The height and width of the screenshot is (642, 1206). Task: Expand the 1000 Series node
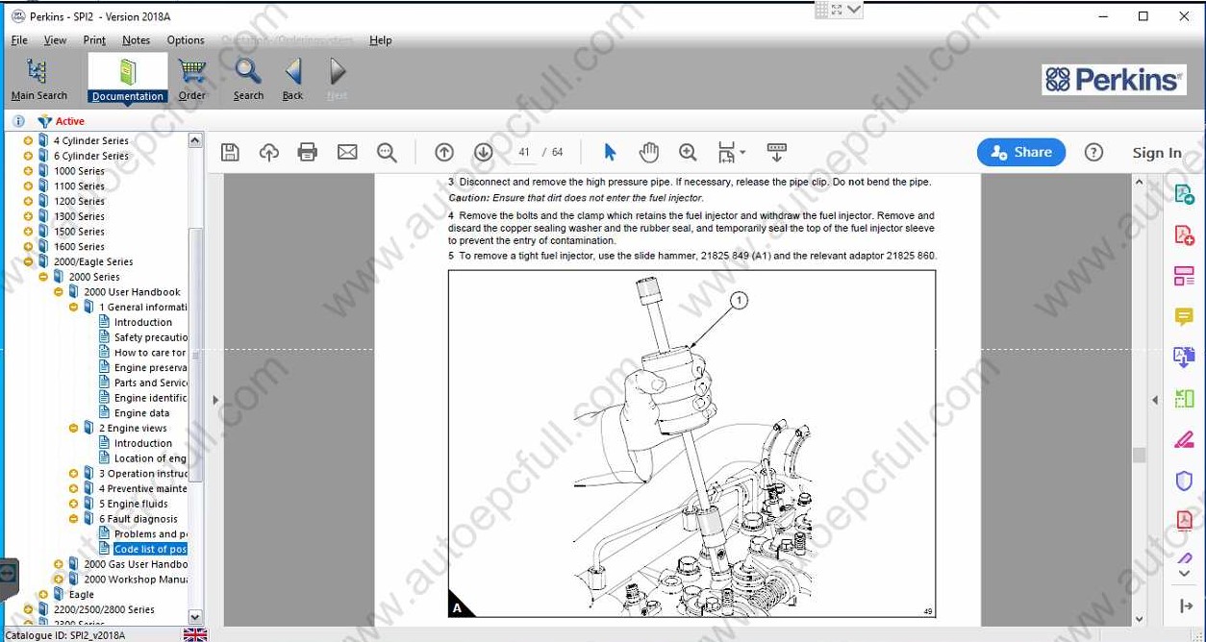(x=28, y=171)
